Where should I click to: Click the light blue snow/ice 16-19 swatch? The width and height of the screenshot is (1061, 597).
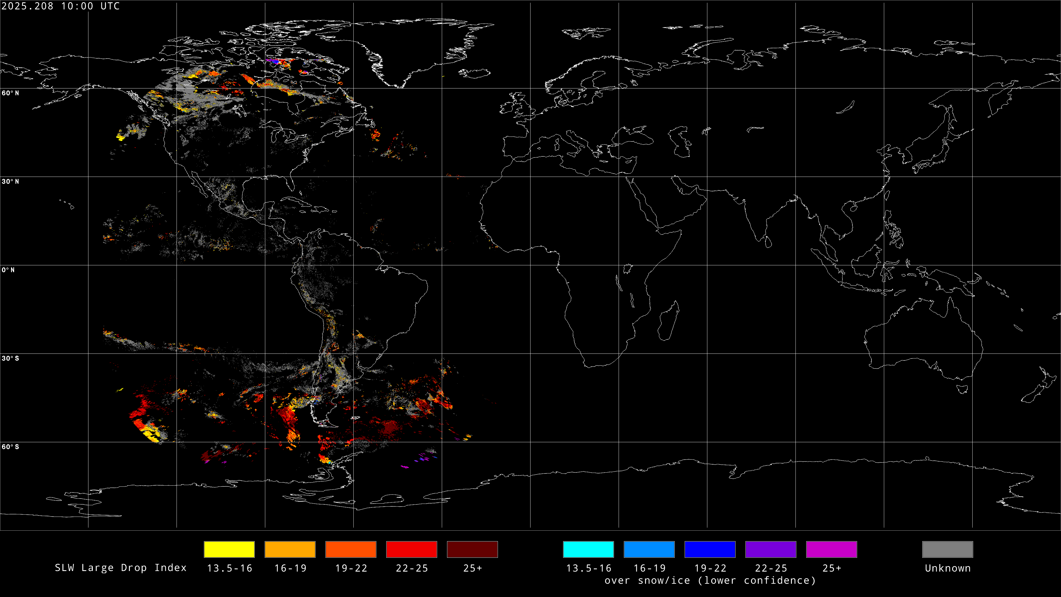(x=649, y=549)
